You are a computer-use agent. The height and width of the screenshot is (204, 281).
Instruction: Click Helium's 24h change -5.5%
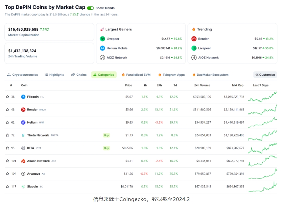tap(159, 122)
